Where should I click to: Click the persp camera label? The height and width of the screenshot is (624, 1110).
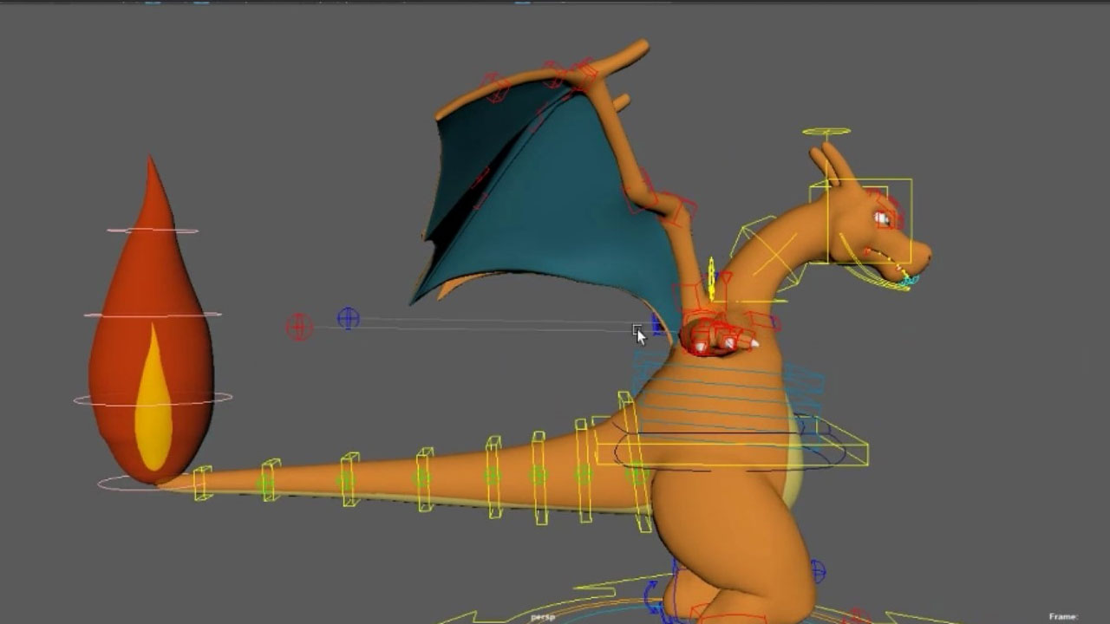point(542,617)
